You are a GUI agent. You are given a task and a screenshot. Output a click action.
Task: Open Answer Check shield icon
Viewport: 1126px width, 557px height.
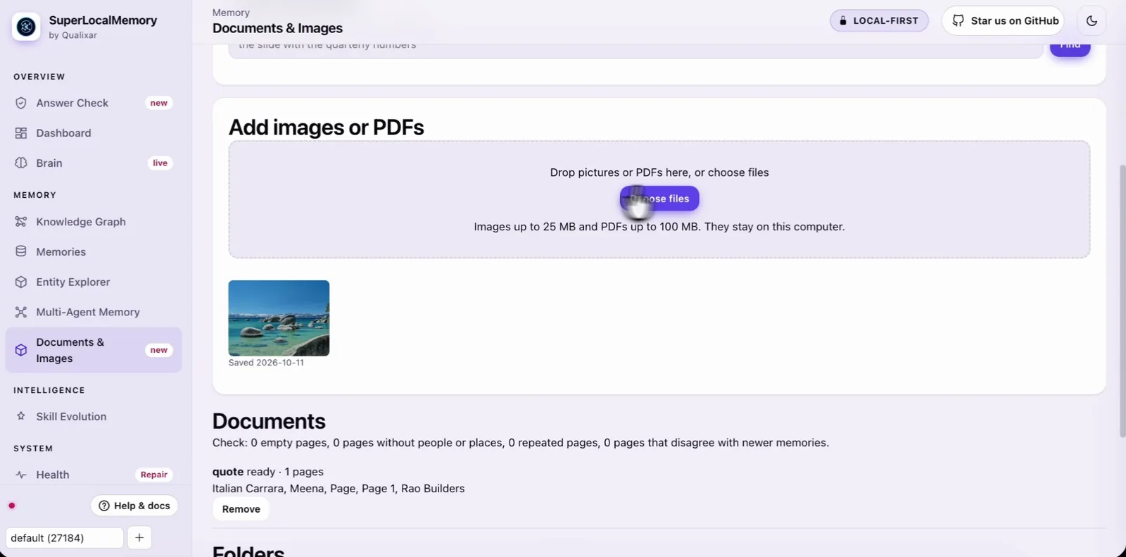[21, 103]
